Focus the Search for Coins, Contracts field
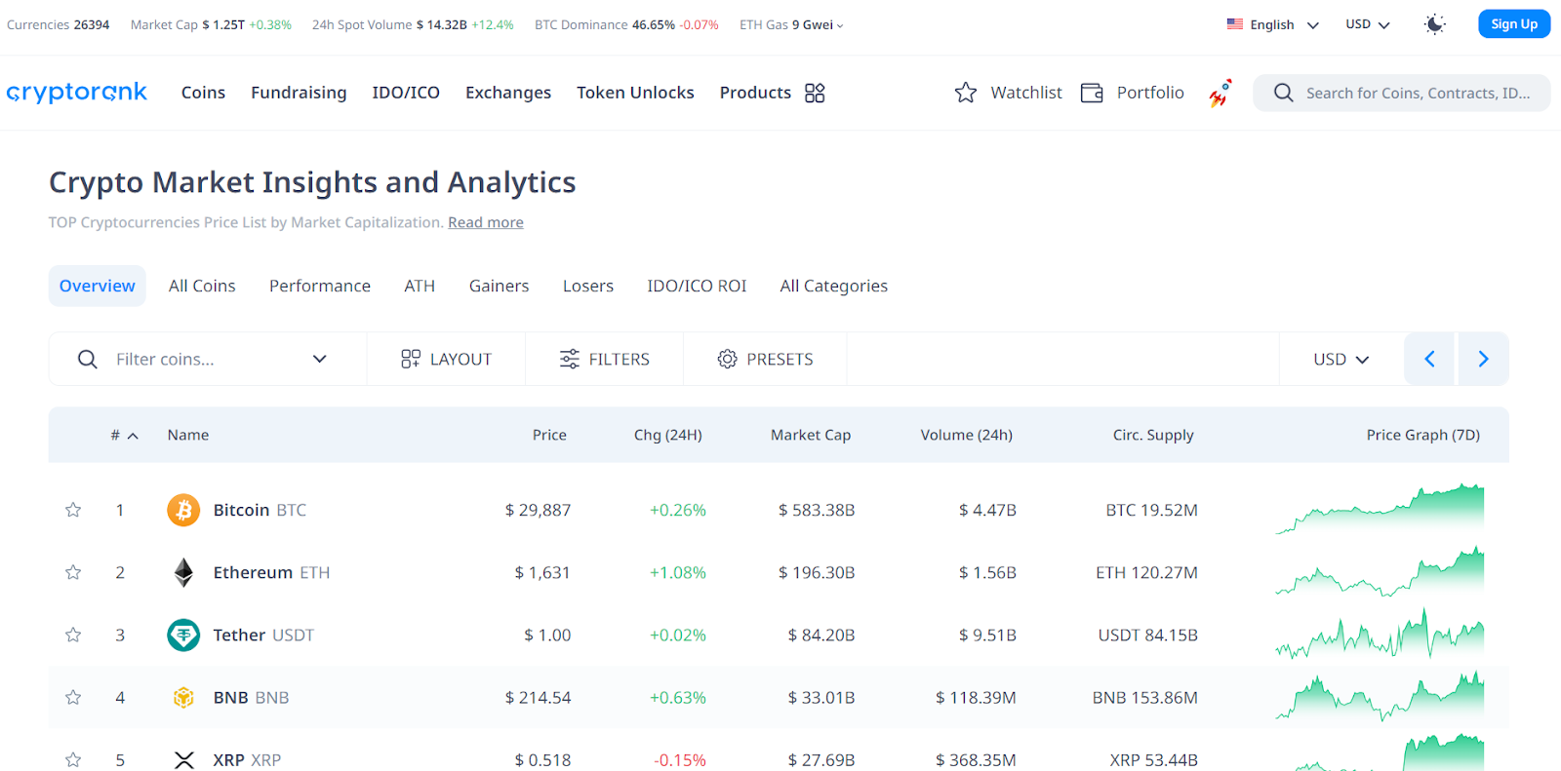The width and height of the screenshot is (1561, 771). [x=1402, y=93]
